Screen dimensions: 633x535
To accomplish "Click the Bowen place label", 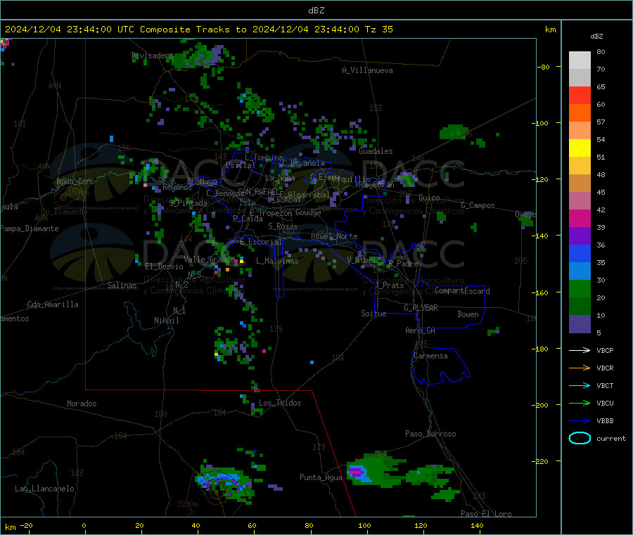I will [x=468, y=314].
